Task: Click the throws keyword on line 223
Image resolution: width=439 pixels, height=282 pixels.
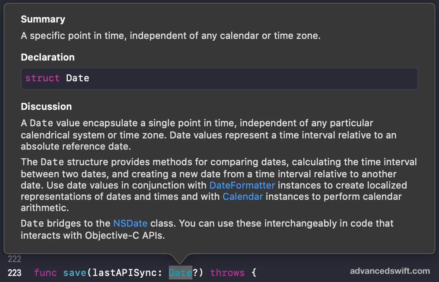Action: coord(227,272)
